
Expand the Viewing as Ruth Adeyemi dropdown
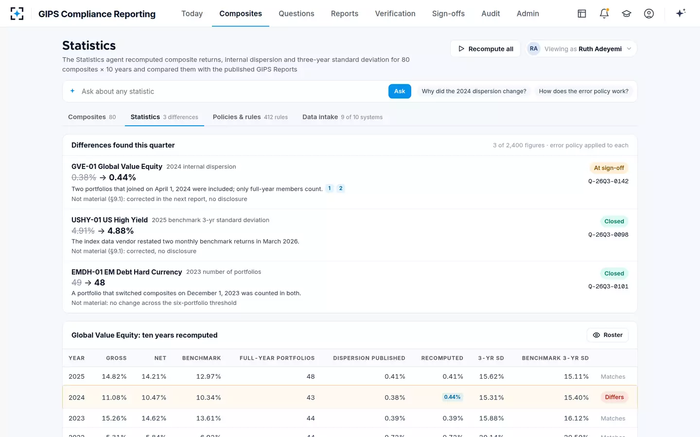(x=582, y=49)
